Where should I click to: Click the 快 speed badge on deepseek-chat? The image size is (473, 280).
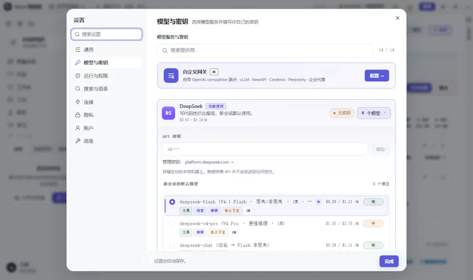click(373, 245)
